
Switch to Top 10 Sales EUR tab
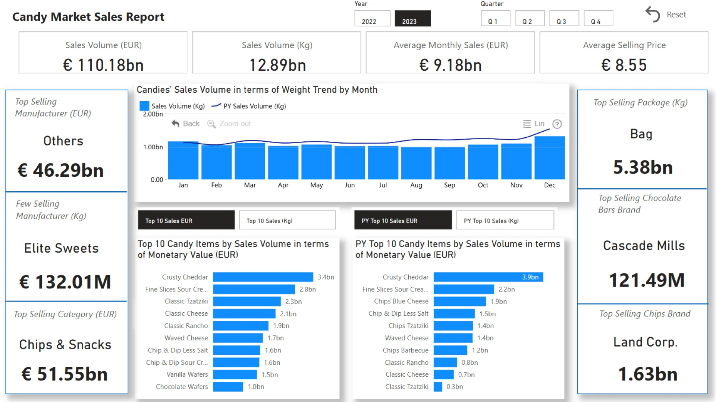186,220
